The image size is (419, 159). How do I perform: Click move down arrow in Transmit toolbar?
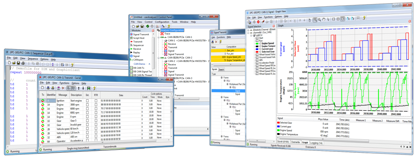(83, 88)
